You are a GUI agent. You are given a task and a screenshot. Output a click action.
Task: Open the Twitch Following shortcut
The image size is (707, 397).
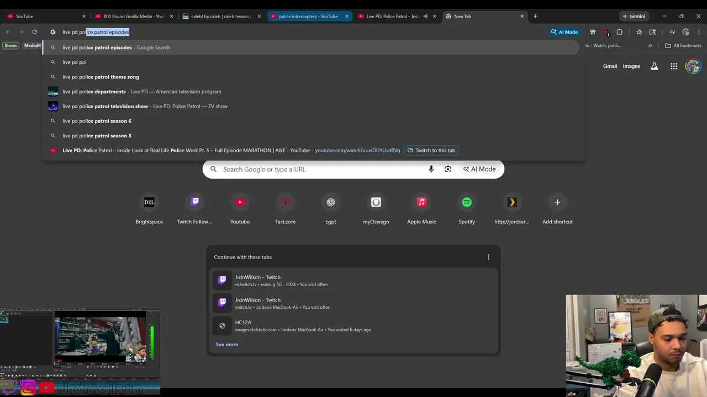pyautogui.click(x=194, y=209)
